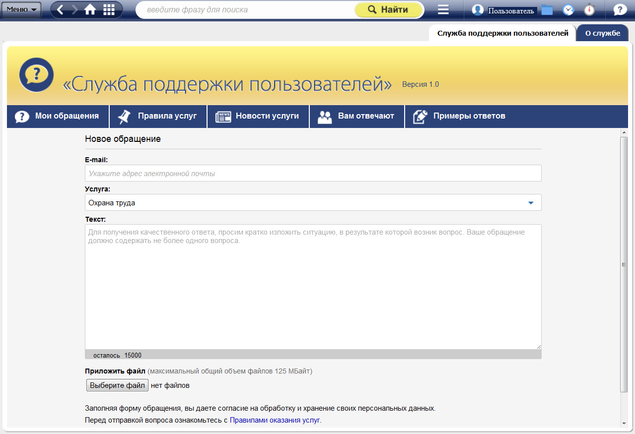Viewport: 635px width, 434px height.
Task: Click the user profile avatar icon
Action: click(478, 10)
